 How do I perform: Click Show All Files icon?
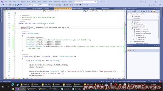coord(149,11)
